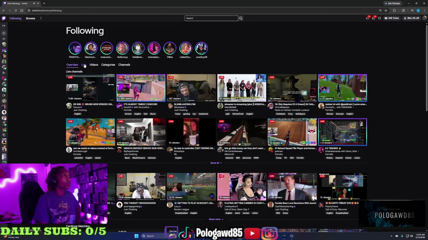This screenshot has height=240, width=428.
Task: Open the notifications inbox showing 10
Action: 373,18
